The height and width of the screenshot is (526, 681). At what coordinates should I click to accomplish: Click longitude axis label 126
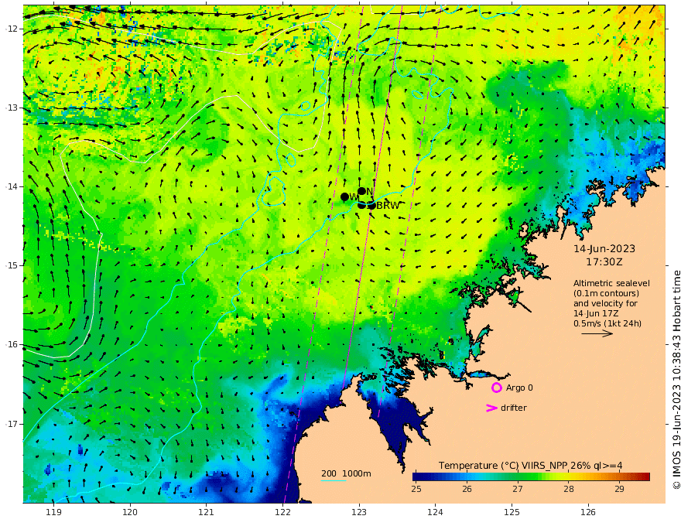coord(588,512)
